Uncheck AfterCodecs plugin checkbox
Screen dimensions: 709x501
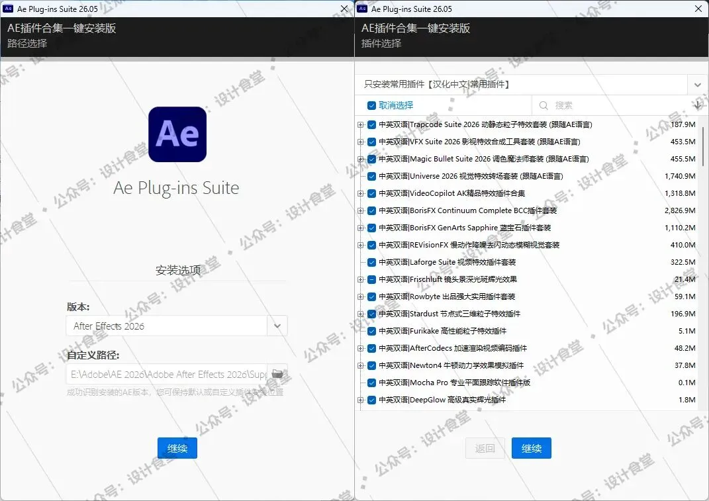371,348
